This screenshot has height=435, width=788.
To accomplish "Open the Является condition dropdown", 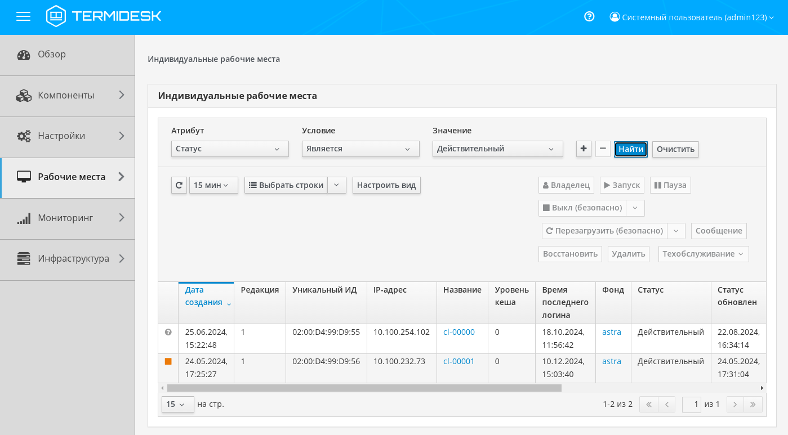I will 360,149.
